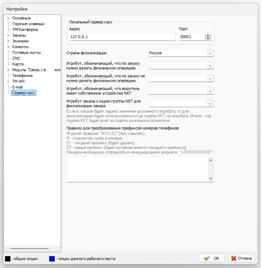Click the text area scroll up arrow
The height and width of the screenshot is (268, 261).
tap(211, 160)
